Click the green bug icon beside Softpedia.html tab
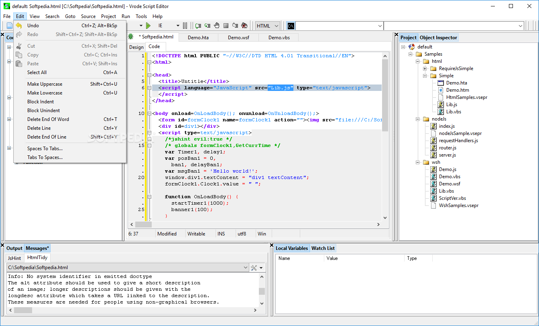Viewport: 539px width, 326px height. [x=131, y=36]
